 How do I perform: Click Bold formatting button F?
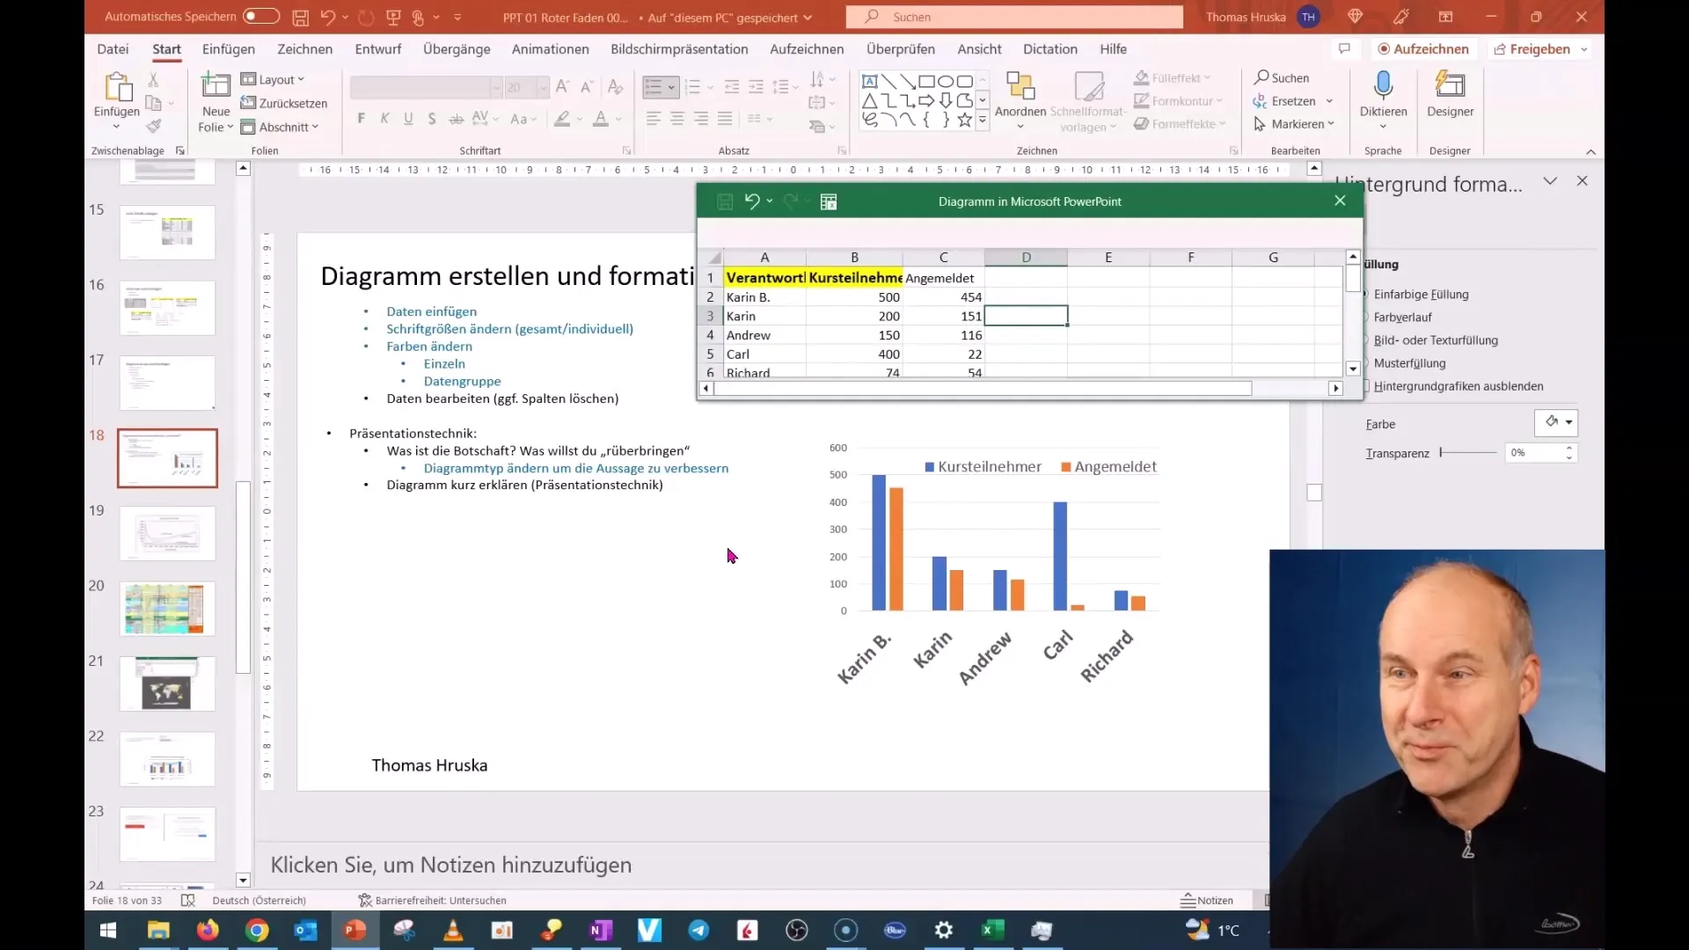(361, 119)
